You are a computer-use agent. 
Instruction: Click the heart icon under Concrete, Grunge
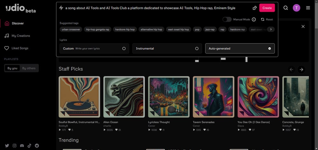(295, 130)
